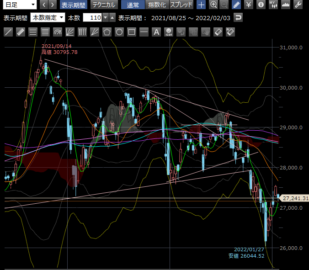309x270 pixels.
Task: Open the 本数指定 display period dropdown
Action: 48,18
